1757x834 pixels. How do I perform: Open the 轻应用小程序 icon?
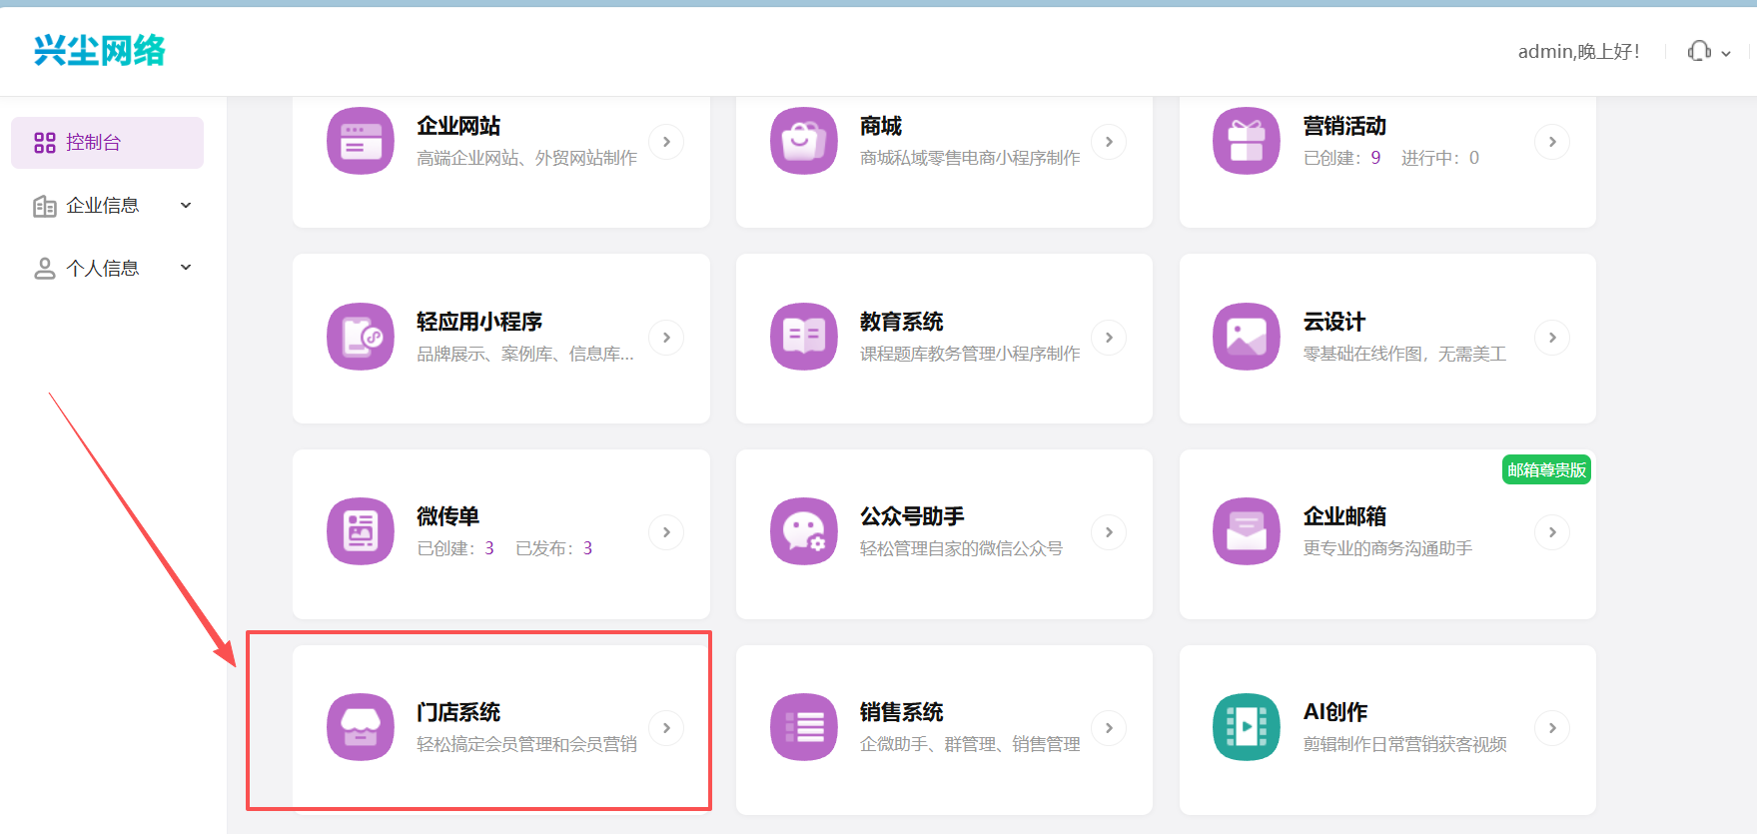point(361,337)
